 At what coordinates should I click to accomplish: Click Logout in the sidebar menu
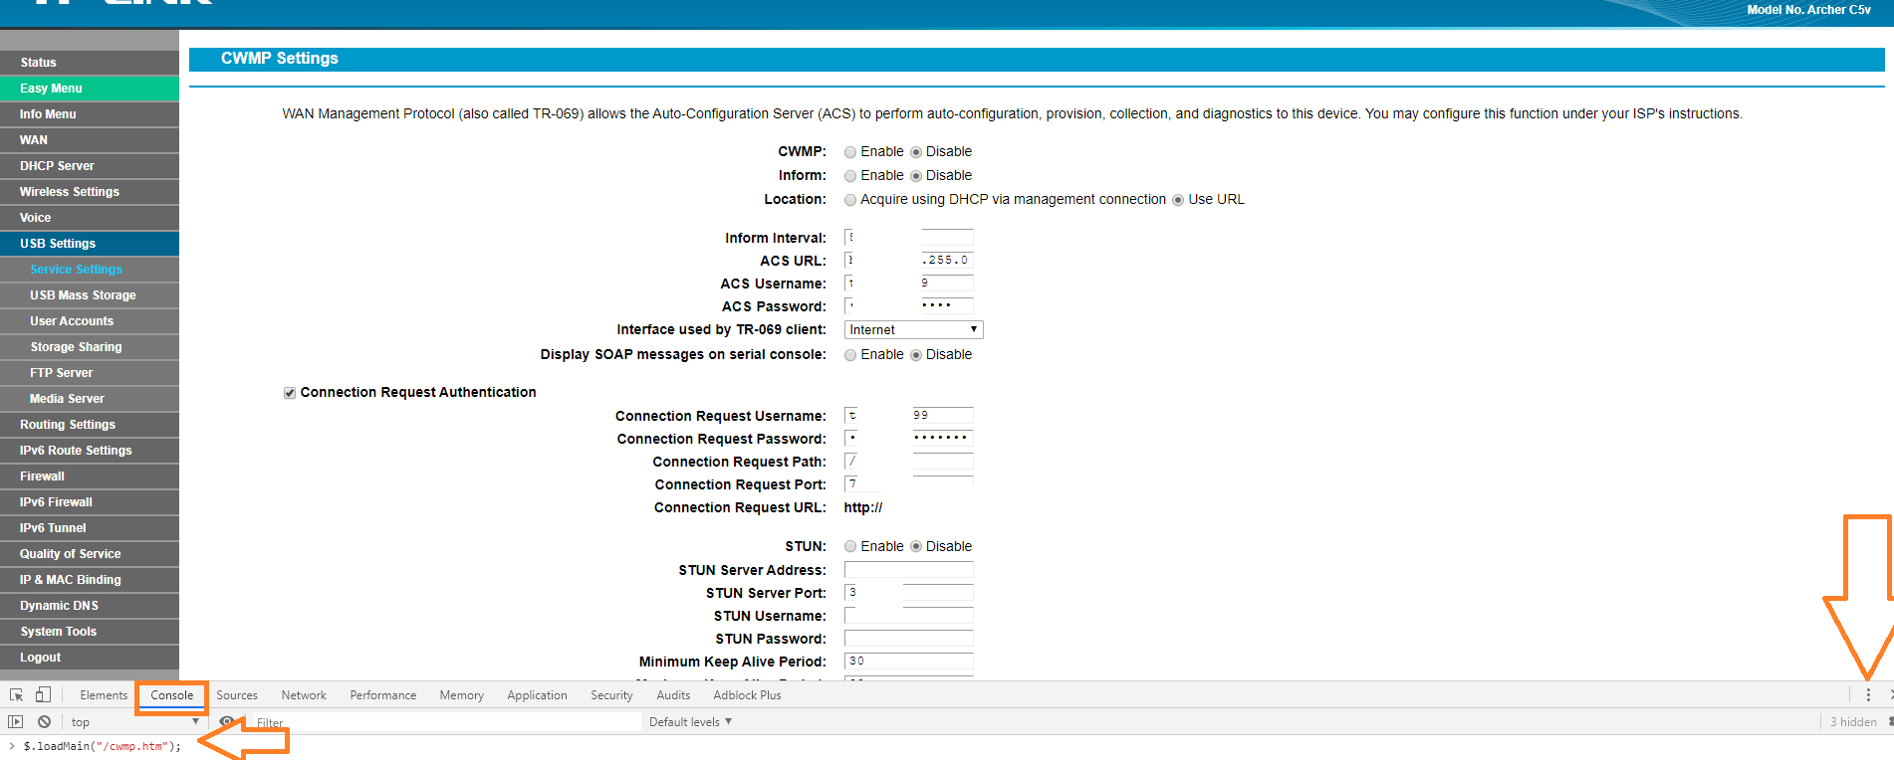point(41,658)
